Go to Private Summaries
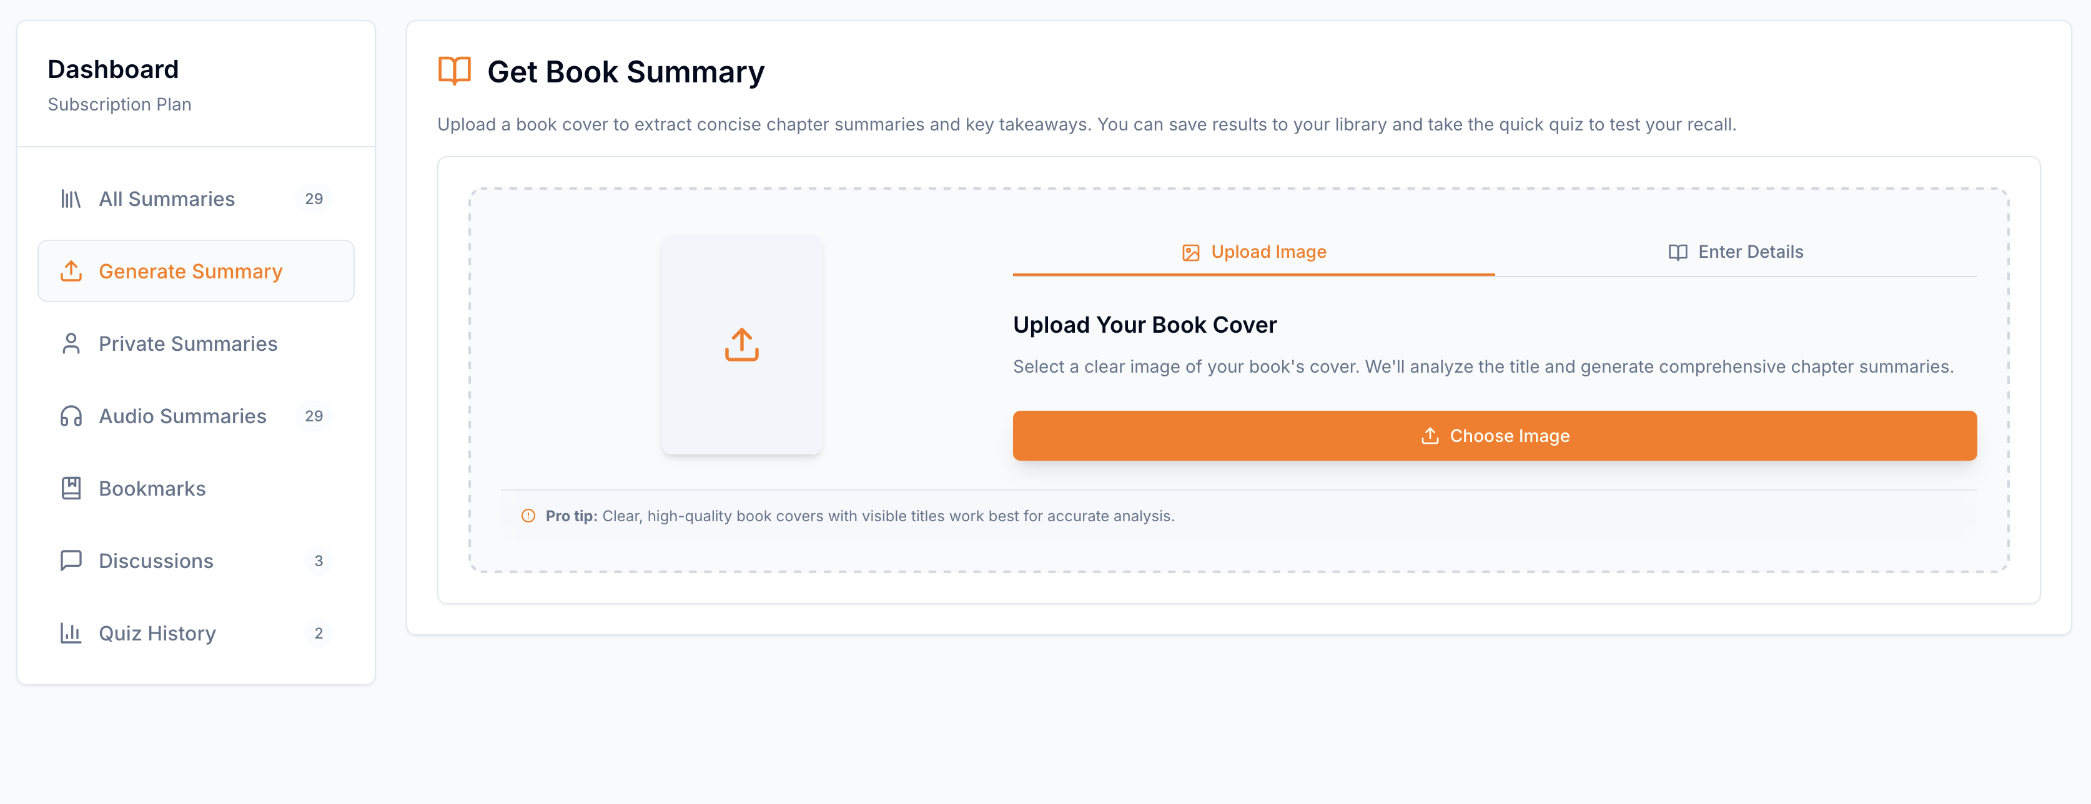 pyautogui.click(x=187, y=343)
